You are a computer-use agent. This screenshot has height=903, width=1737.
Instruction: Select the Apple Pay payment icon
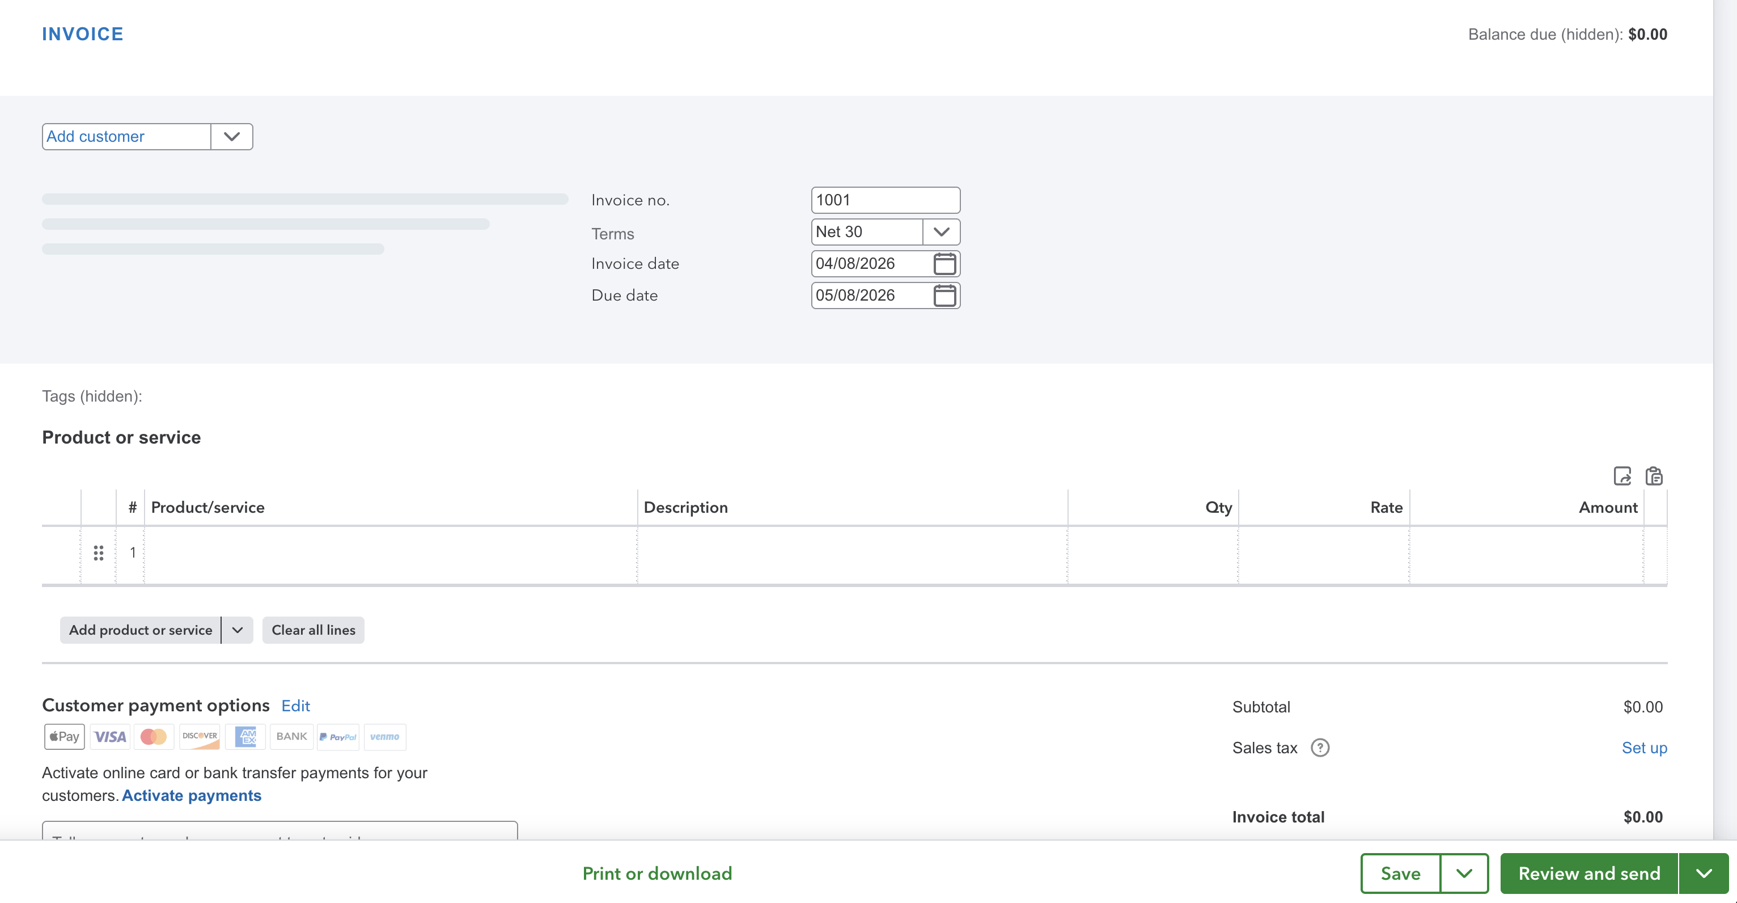coord(64,737)
